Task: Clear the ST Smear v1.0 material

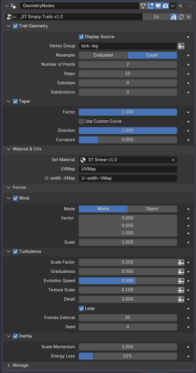Action: point(173,160)
